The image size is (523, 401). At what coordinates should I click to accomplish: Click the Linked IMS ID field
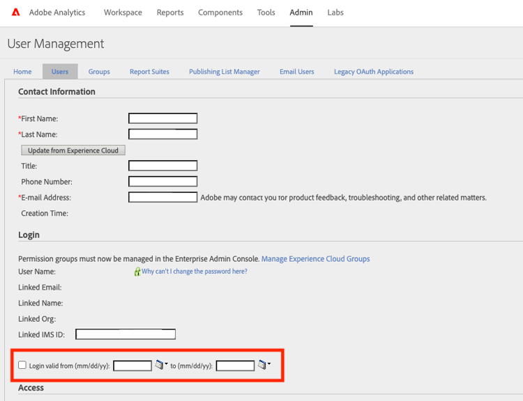(126, 334)
